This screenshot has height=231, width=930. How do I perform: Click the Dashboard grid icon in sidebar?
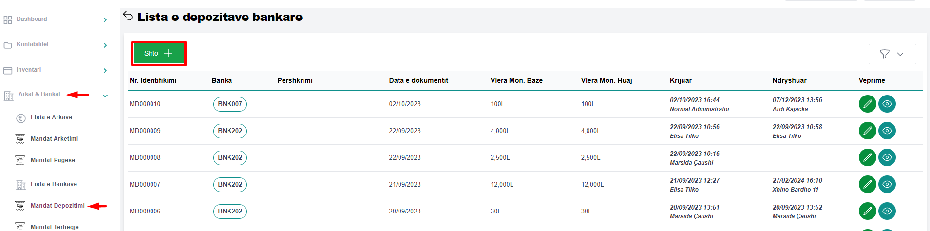8,20
